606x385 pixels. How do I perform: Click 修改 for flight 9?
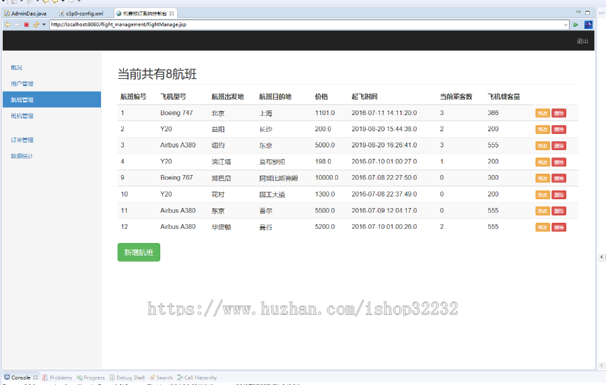543,178
